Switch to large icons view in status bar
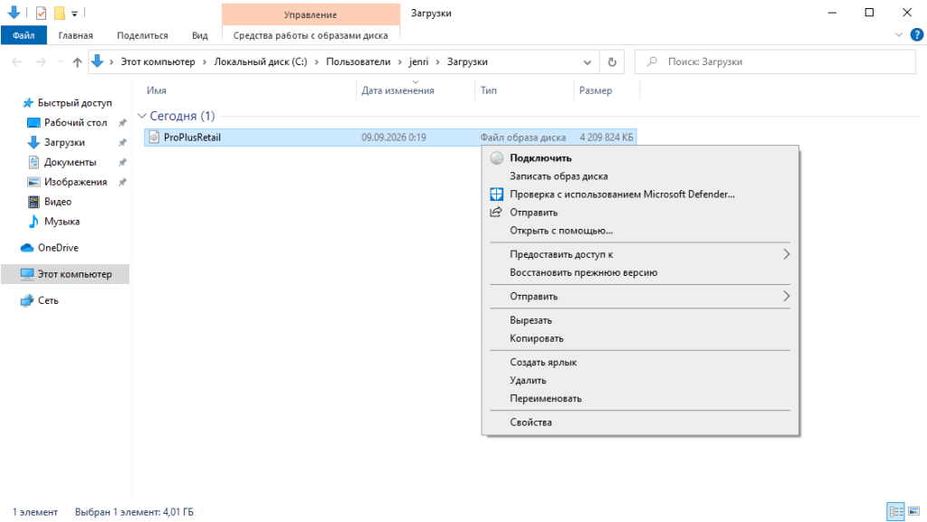Image resolution: width=927 pixels, height=522 pixels. pos(914,511)
